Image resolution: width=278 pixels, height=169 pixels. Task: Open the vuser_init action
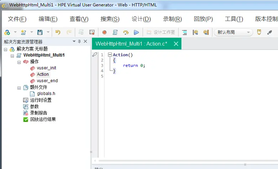click(46, 68)
